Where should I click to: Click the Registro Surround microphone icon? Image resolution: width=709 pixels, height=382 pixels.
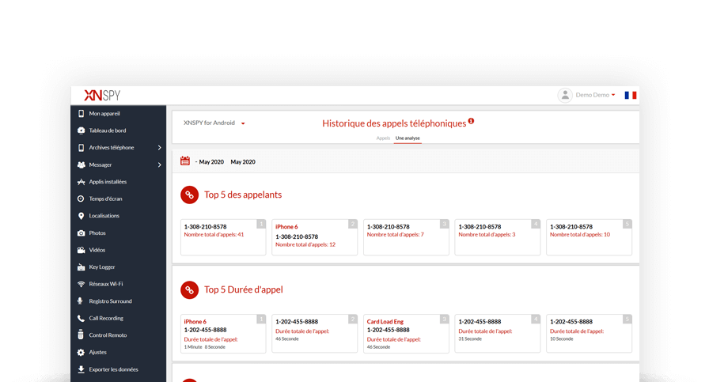pos(81,301)
